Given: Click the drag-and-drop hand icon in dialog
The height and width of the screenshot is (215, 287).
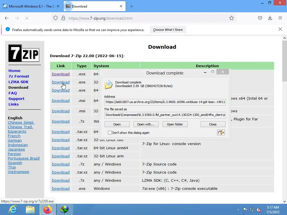Looking at the screenshot, I should click(x=221, y=132).
